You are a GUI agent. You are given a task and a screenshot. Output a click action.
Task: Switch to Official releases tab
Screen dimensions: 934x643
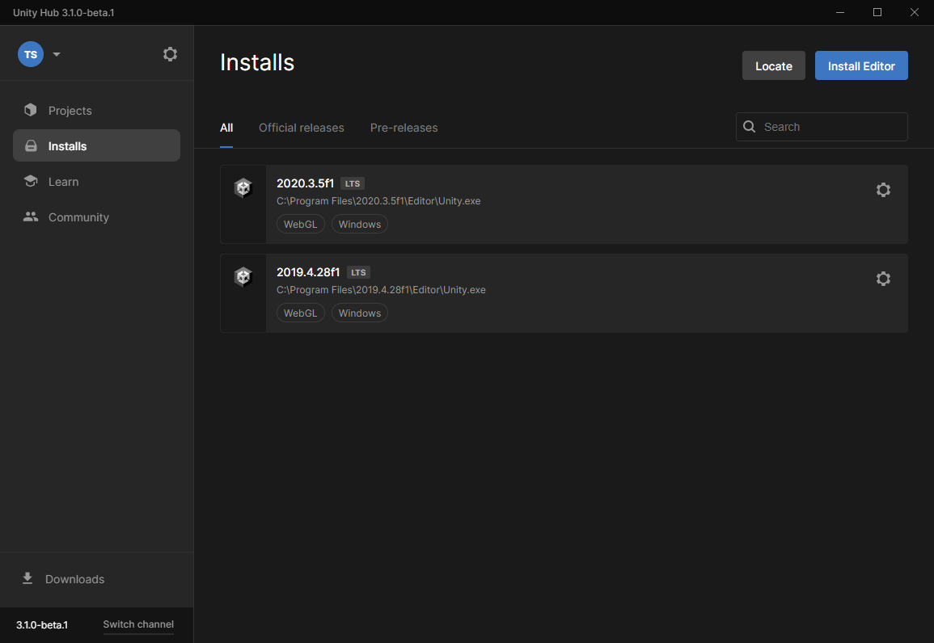[x=302, y=128]
